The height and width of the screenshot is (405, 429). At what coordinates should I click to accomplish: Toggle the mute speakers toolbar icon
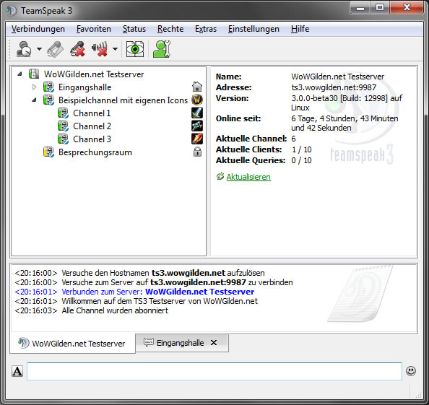(x=100, y=49)
